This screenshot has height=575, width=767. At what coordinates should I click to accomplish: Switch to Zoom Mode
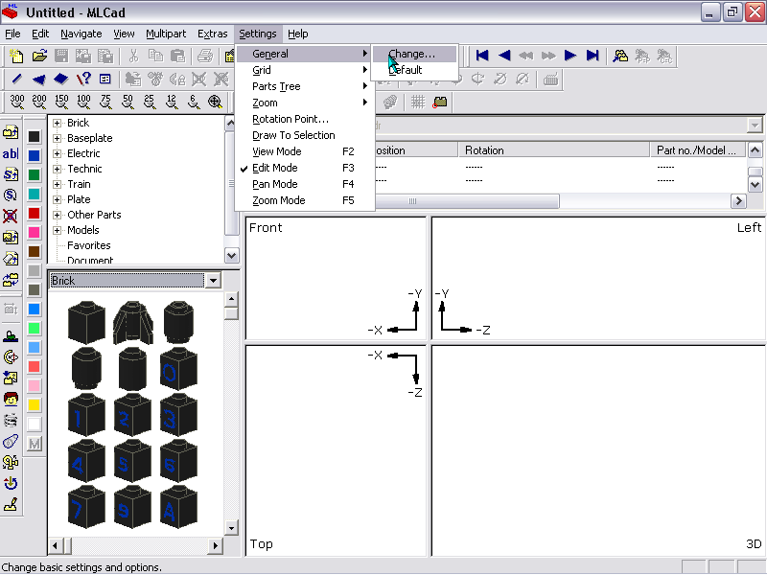point(304,200)
